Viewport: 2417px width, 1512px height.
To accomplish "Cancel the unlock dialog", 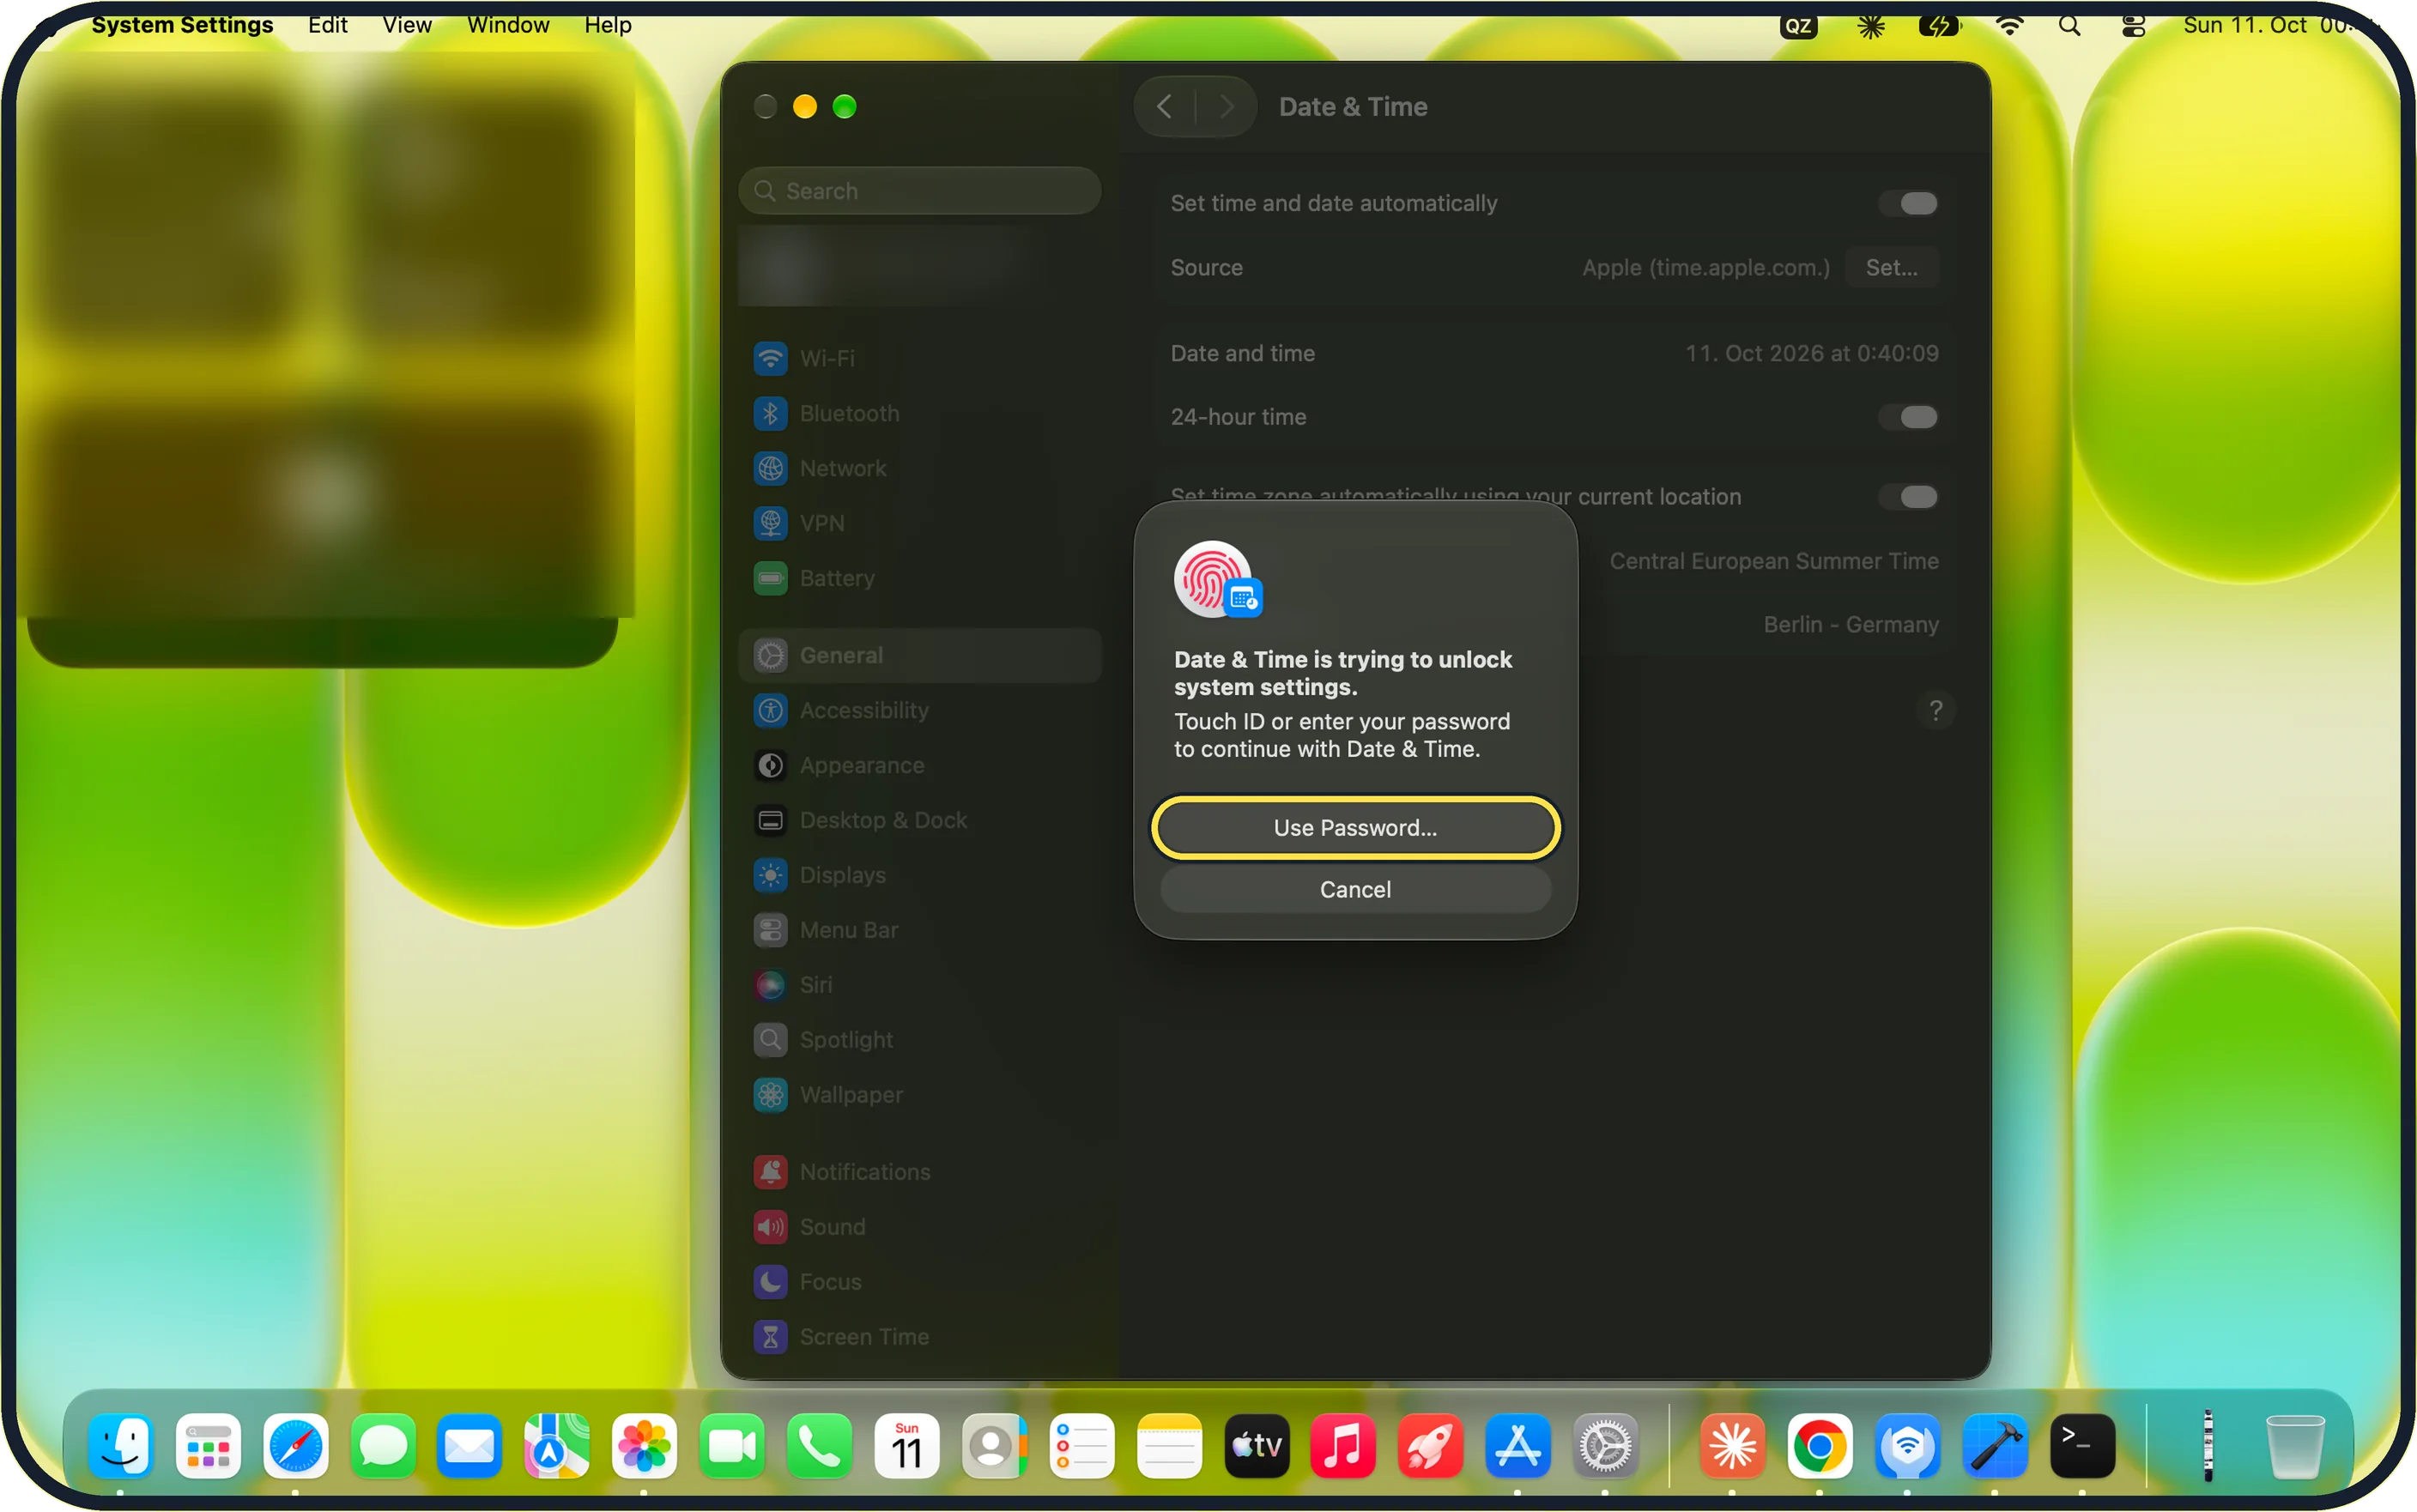I will click(1355, 889).
